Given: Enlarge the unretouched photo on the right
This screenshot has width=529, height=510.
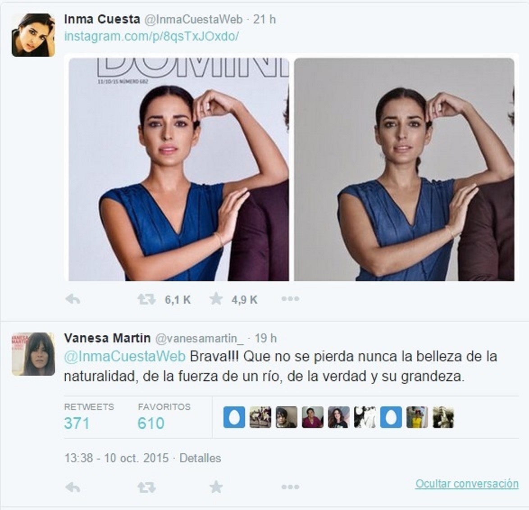Looking at the screenshot, I should click(x=404, y=169).
